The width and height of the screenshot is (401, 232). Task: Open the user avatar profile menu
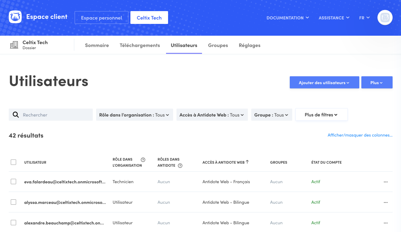385,18
